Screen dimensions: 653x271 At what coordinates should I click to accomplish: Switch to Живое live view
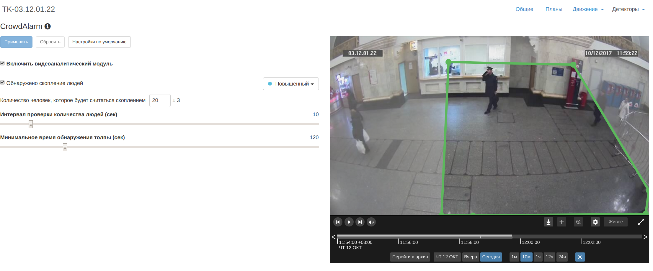pyautogui.click(x=616, y=222)
